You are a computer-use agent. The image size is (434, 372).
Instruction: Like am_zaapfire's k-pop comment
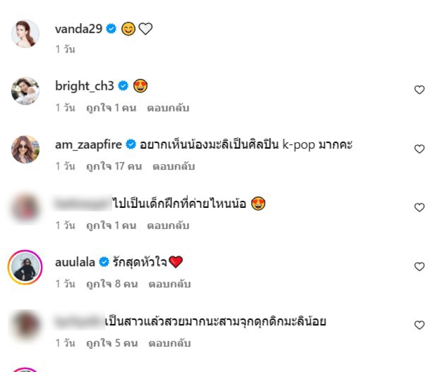pyautogui.click(x=419, y=149)
